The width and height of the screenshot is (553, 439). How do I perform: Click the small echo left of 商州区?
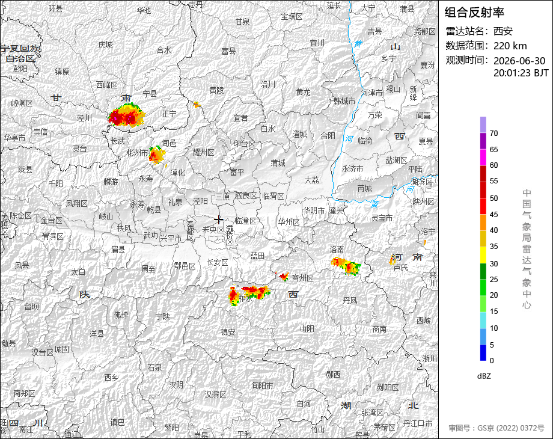pos(284,276)
